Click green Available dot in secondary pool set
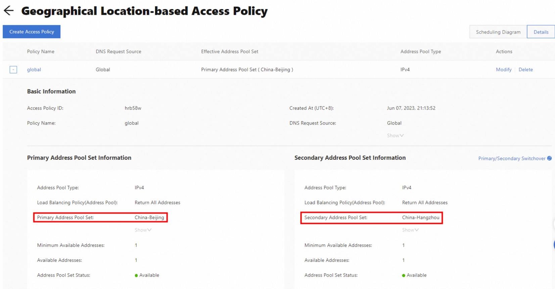This screenshot has height=289, width=555. (404, 276)
